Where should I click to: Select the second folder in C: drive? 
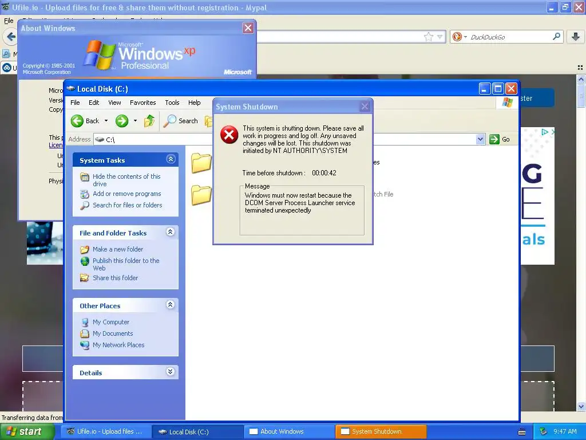[201, 195]
